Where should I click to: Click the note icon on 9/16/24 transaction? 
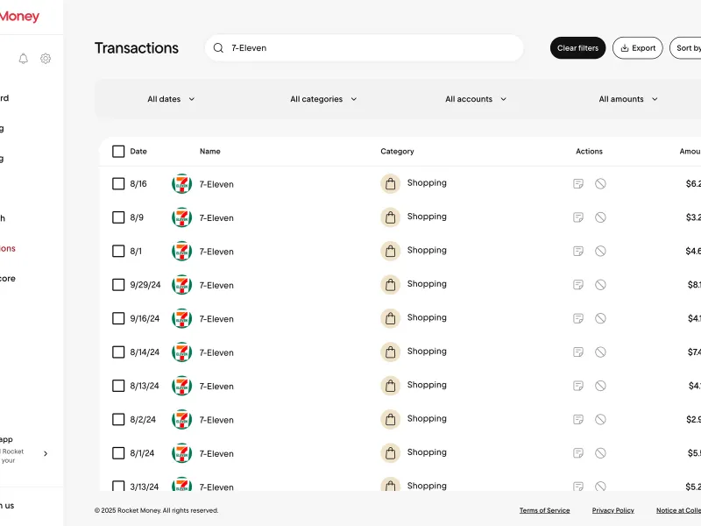click(578, 318)
